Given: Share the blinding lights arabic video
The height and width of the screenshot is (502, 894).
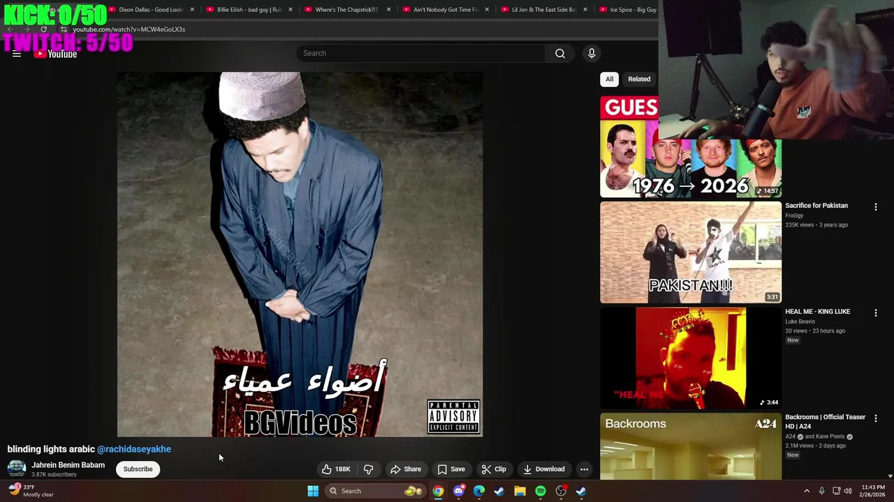Looking at the screenshot, I should pyautogui.click(x=406, y=469).
